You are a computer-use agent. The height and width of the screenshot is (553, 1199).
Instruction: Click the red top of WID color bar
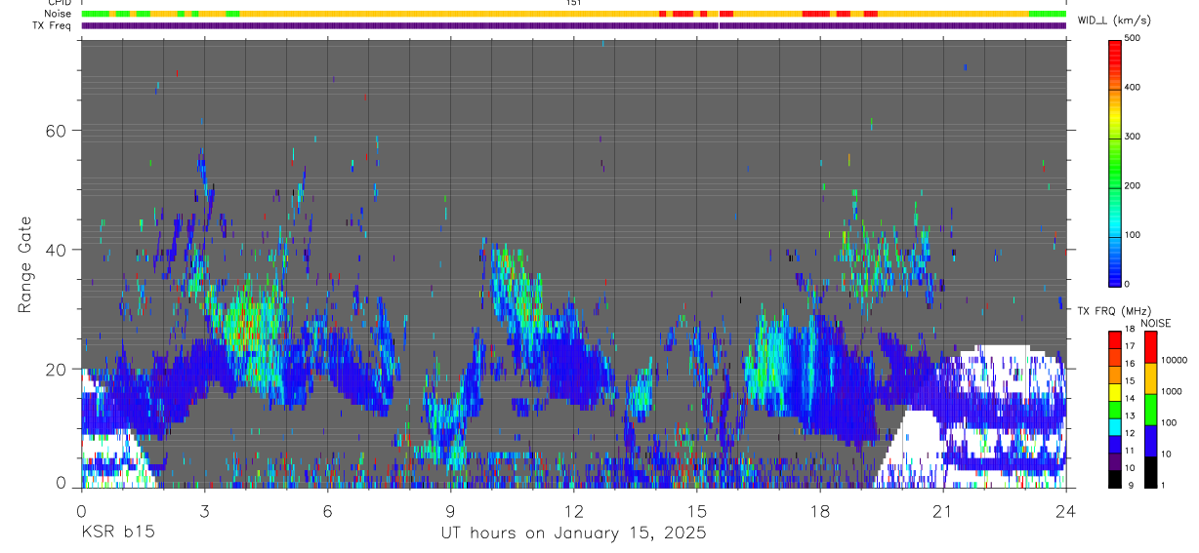[1115, 49]
